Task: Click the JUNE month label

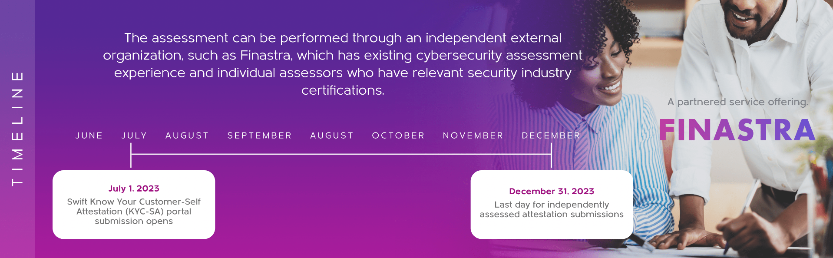Action: 89,136
